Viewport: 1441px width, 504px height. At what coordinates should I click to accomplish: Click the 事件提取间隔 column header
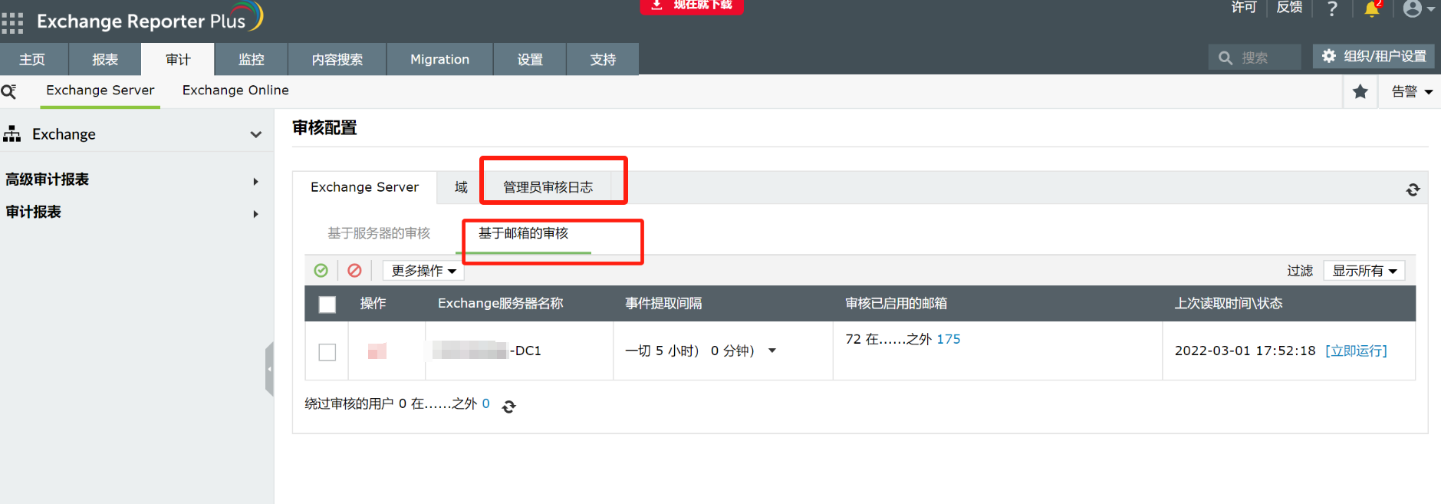coord(663,304)
